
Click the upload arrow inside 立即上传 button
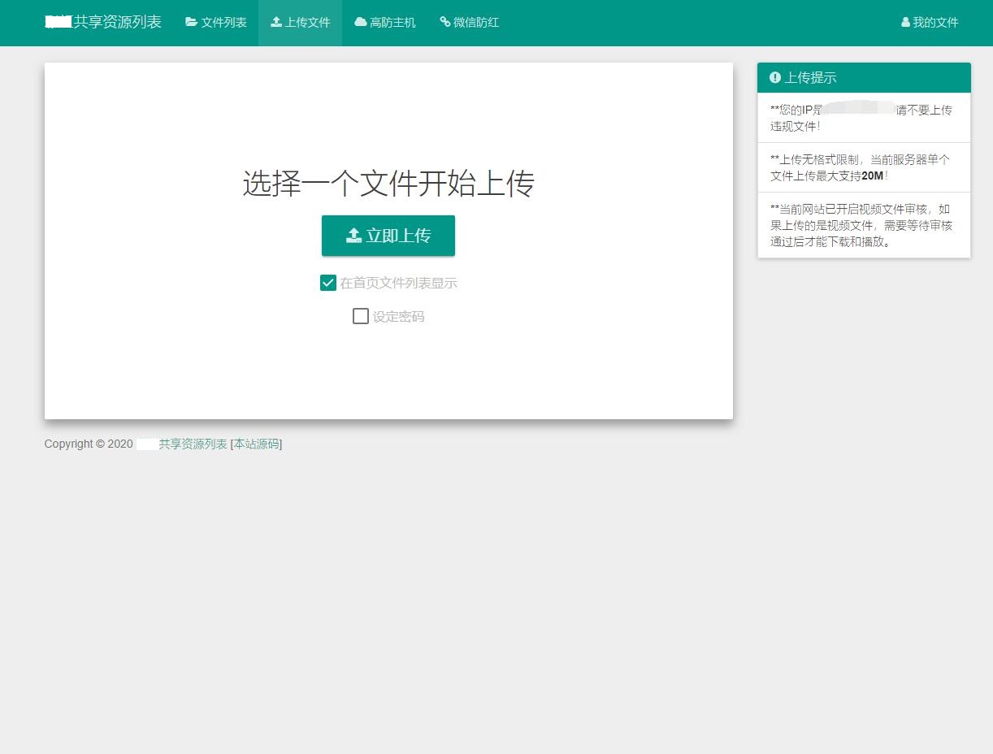click(353, 235)
